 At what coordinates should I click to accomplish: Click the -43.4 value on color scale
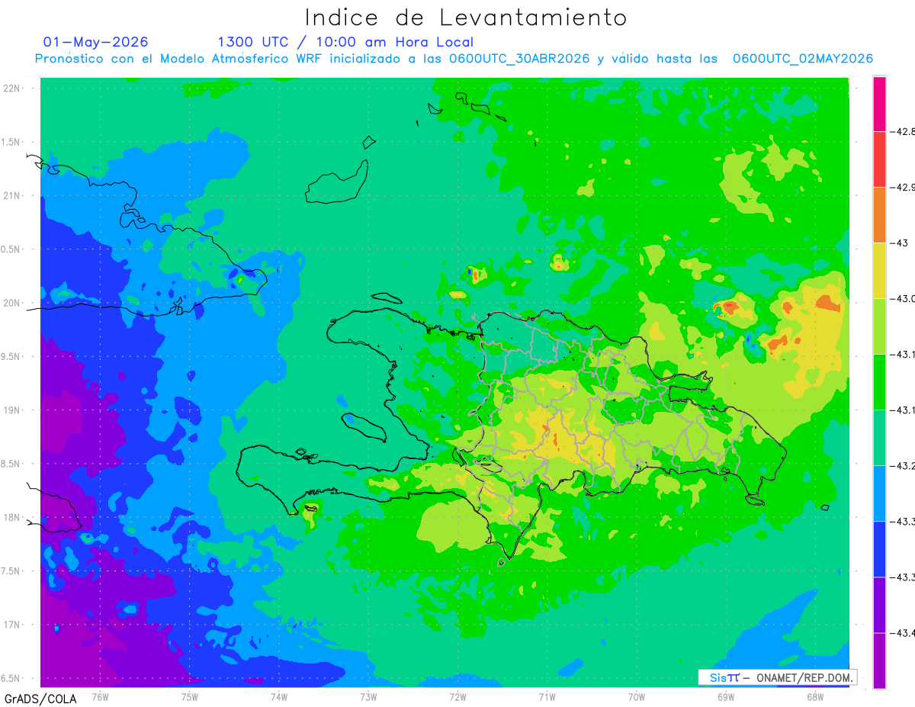click(x=904, y=633)
